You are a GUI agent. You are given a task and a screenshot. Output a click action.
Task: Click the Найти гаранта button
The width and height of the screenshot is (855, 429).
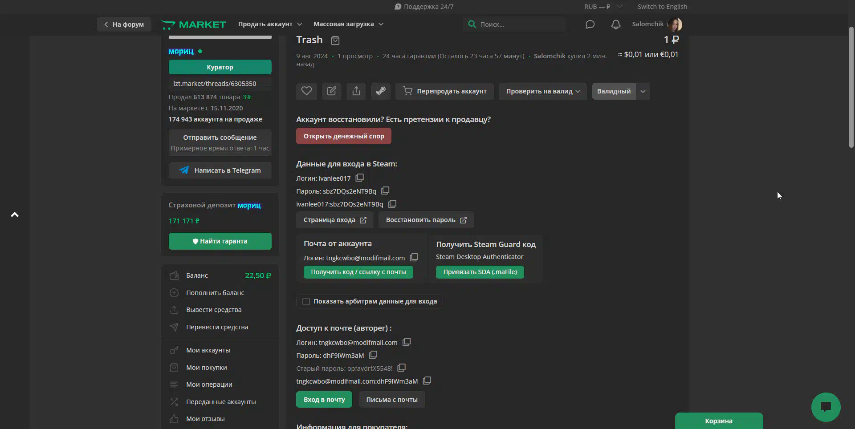pos(220,241)
